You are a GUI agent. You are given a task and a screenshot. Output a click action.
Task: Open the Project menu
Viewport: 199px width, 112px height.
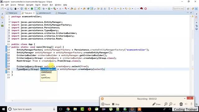click(45, 5)
